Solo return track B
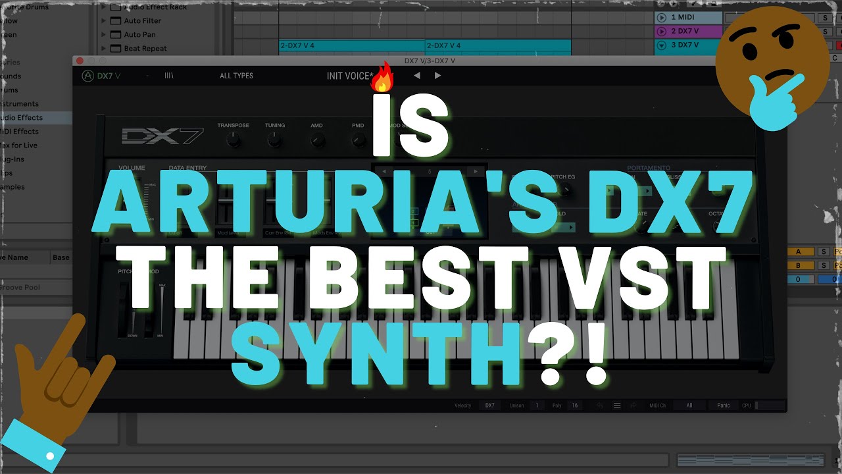Viewport: 842px width, 474px height. (823, 265)
